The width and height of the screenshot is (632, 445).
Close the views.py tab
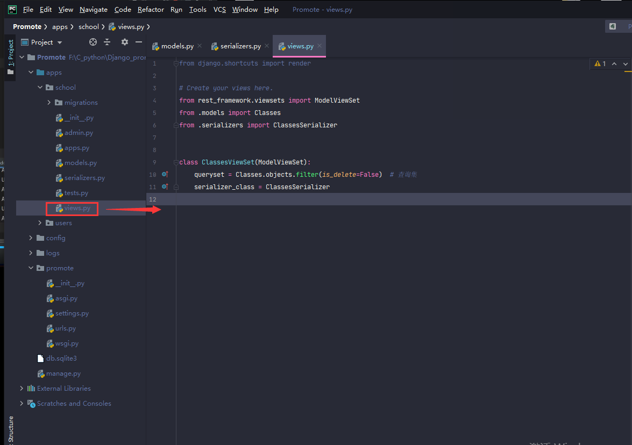coord(319,46)
